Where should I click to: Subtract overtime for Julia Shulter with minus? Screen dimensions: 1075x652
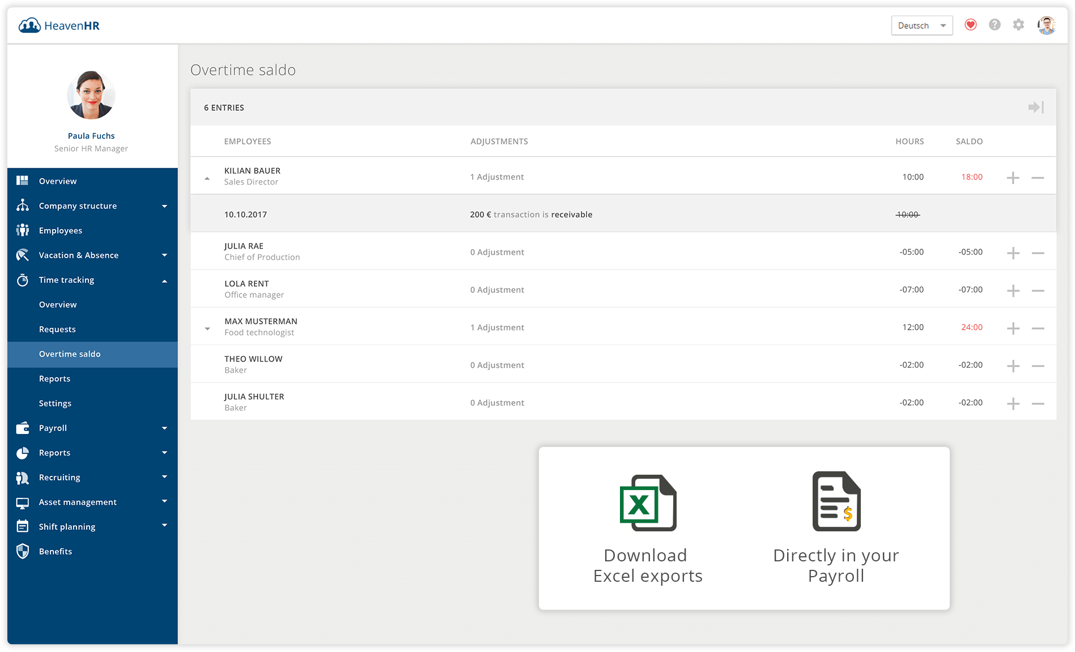(x=1038, y=404)
